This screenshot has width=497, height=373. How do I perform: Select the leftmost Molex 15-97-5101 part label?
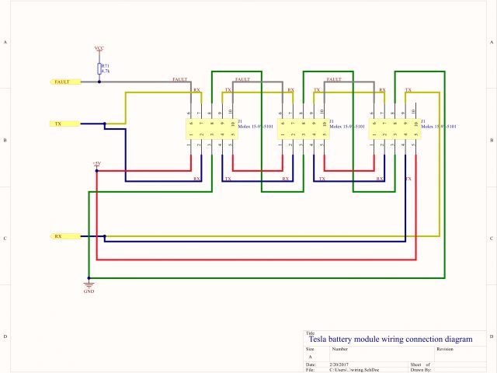pos(255,126)
